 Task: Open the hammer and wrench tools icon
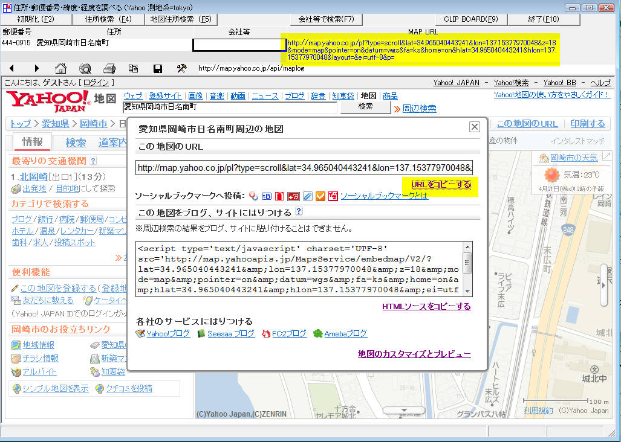181,68
